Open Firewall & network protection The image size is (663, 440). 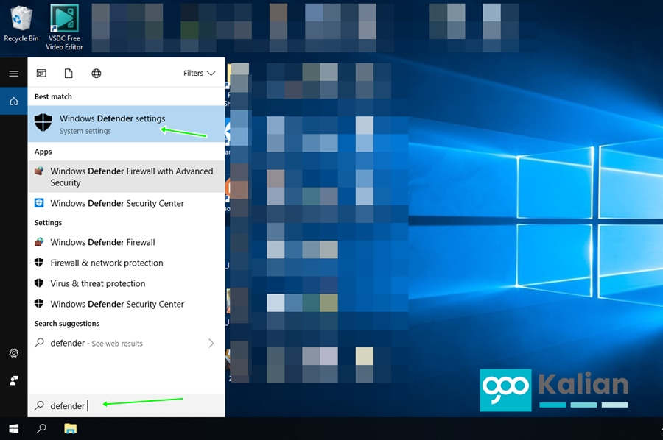click(126, 263)
